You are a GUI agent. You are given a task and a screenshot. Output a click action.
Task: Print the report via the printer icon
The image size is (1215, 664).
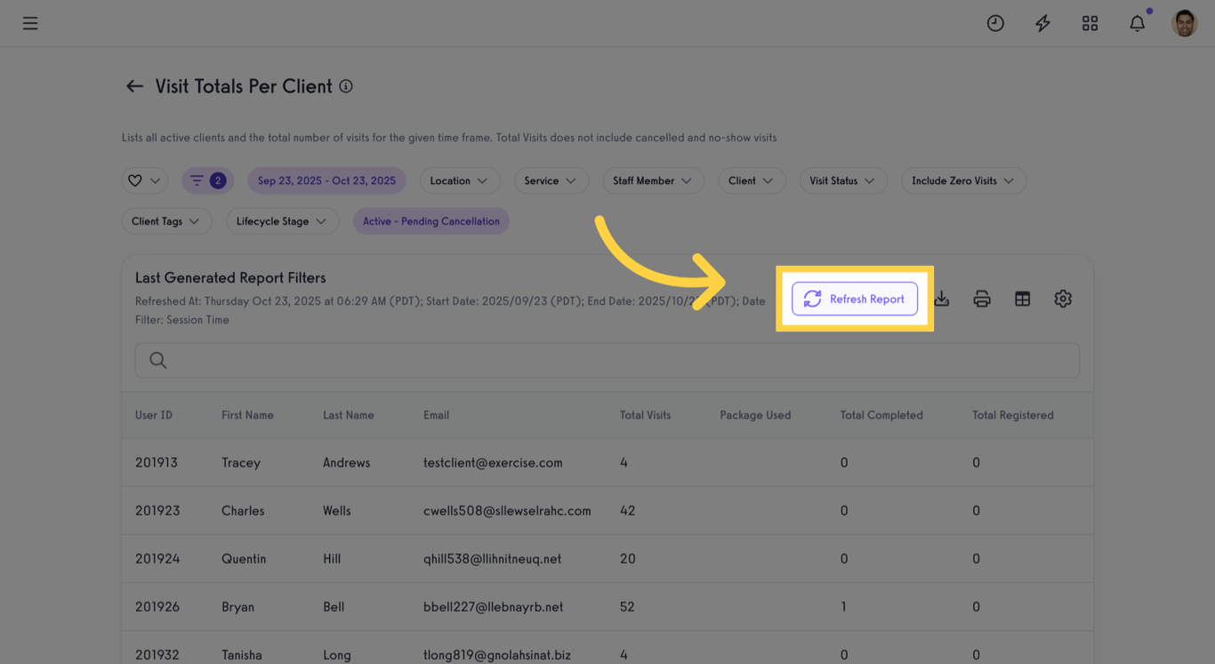pyautogui.click(x=981, y=299)
